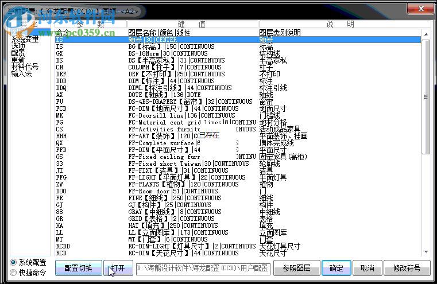Select the DEF【不打印】 row
Screen dimensions: 437x284
click(x=238, y=74)
